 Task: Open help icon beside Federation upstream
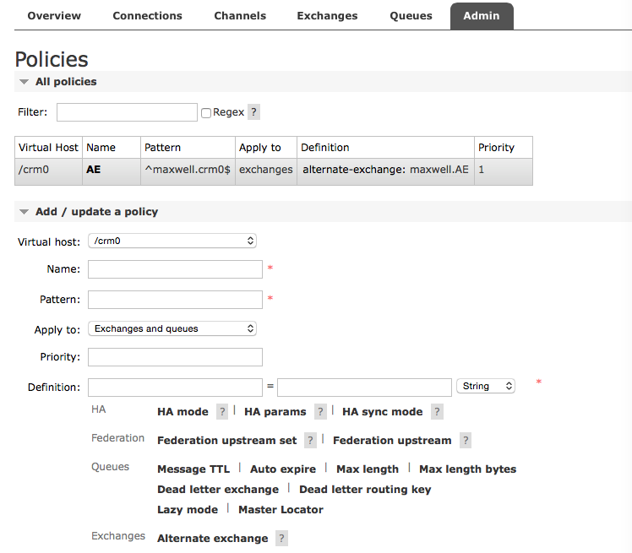point(466,440)
